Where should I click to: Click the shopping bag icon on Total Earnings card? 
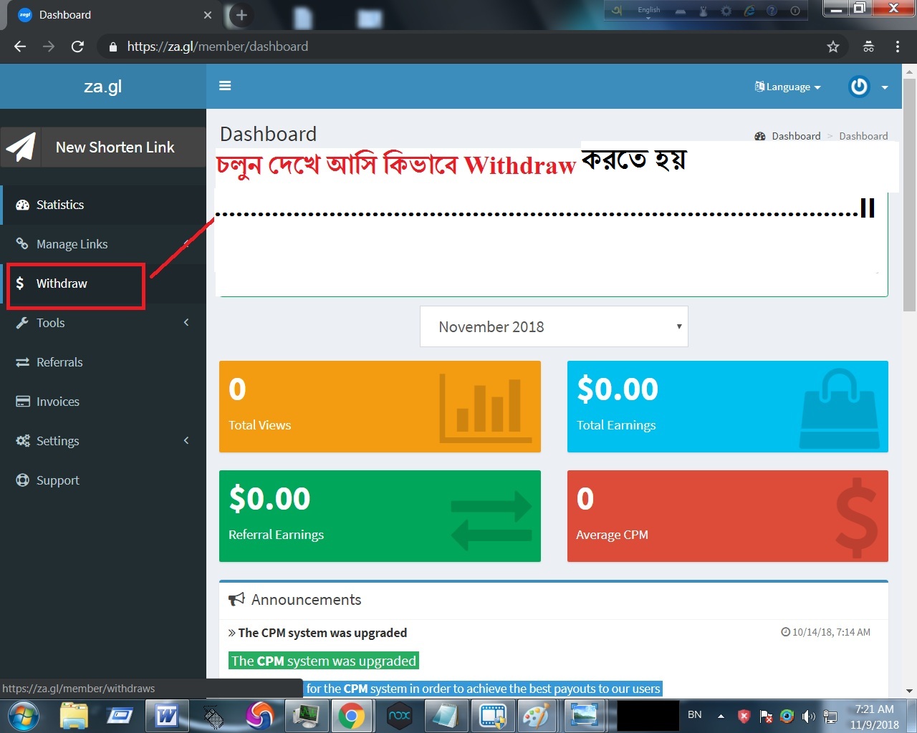click(x=839, y=408)
